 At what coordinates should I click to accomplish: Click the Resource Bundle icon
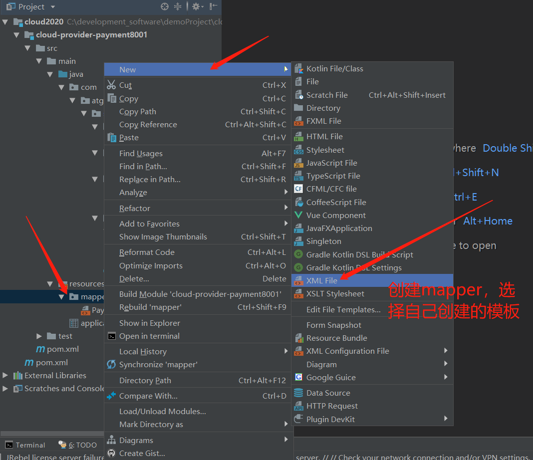point(299,338)
